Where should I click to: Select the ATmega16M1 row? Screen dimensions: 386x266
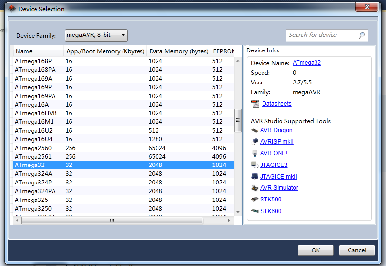tap(123, 122)
